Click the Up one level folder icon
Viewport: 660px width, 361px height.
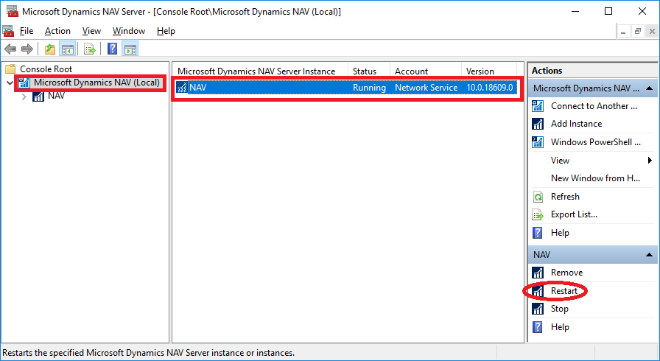pyautogui.click(x=50, y=49)
